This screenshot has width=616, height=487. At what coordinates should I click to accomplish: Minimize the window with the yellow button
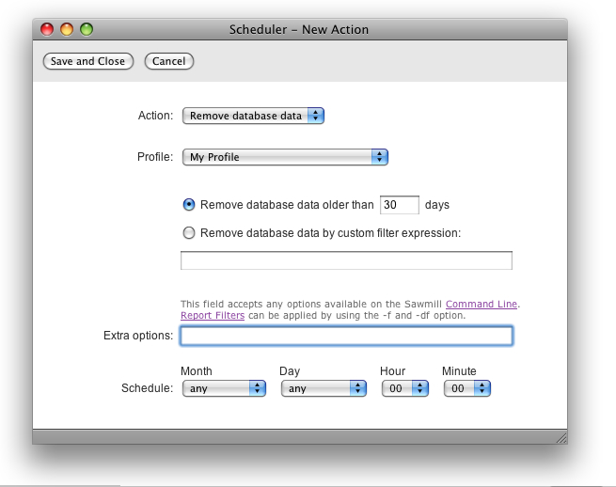tap(67, 29)
